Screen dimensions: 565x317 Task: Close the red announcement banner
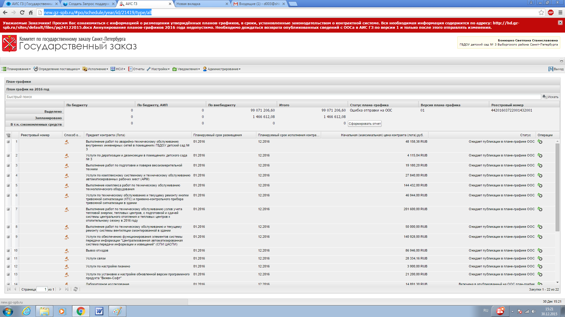tap(560, 23)
